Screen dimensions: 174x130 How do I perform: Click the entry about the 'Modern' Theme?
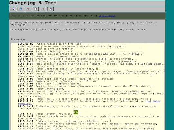(x=86, y=129)
